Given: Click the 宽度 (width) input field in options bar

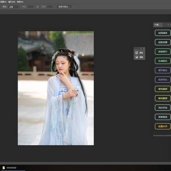Looking at the screenshot, I should (x=31, y=7).
